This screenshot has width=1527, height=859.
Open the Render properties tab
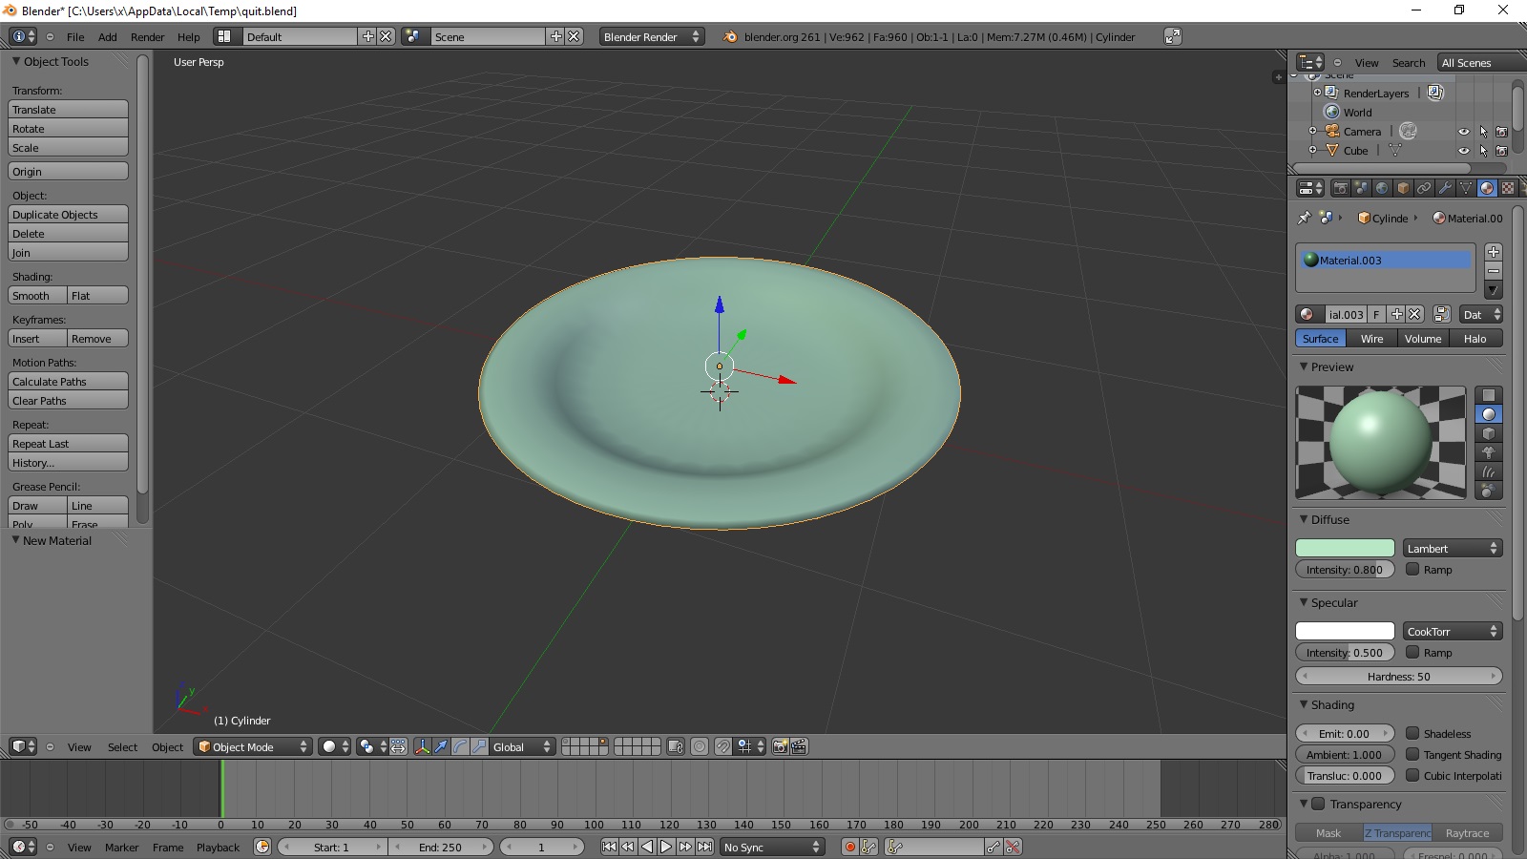tap(1342, 188)
